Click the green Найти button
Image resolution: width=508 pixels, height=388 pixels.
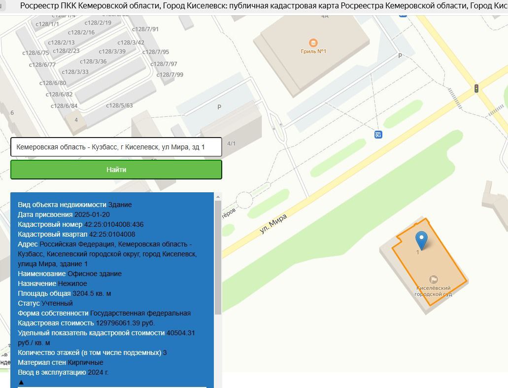(116, 170)
